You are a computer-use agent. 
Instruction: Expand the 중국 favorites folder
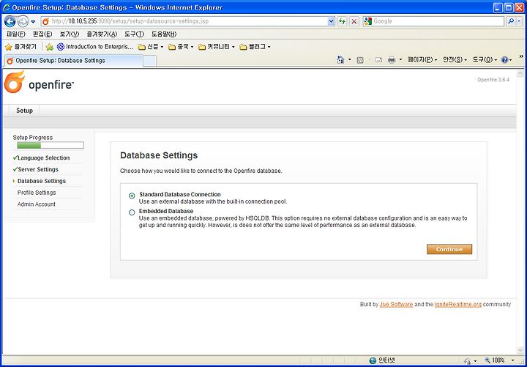181,47
